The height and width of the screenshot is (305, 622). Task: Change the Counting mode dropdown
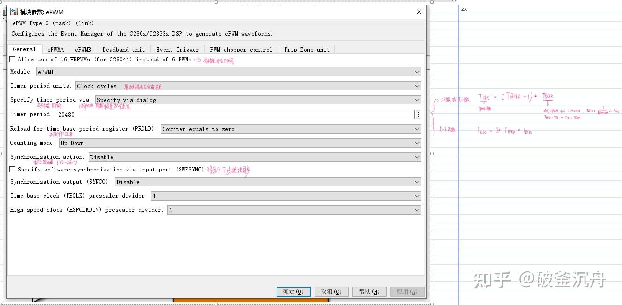coord(240,143)
